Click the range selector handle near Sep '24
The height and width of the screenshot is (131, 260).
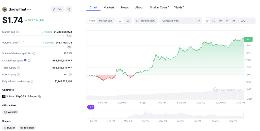[243, 114]
